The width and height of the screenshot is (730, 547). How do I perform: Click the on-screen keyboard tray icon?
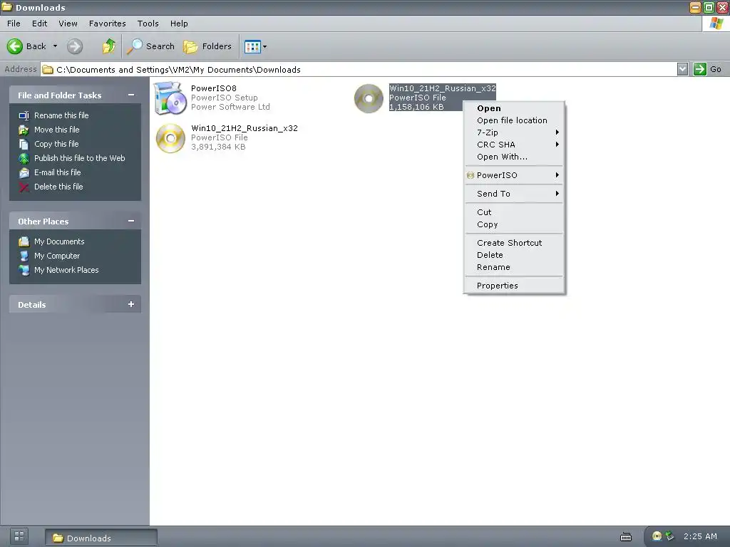(x=626, y=537)
